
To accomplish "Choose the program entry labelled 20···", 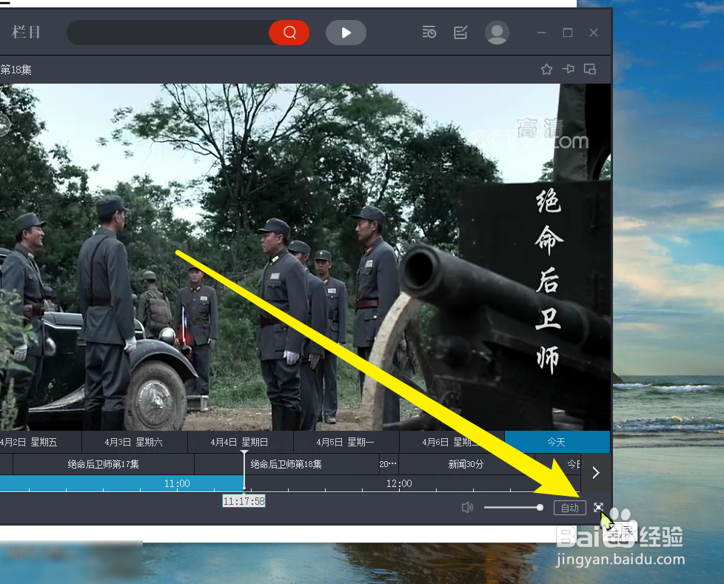I will point(388,464).
